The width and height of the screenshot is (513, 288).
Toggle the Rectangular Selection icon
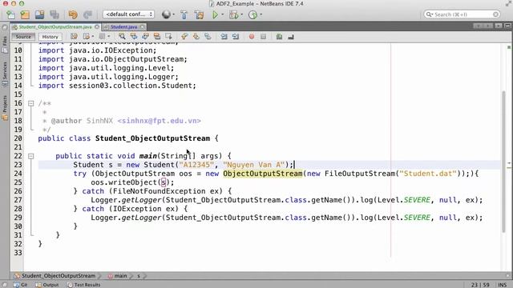tap(169, 37)
